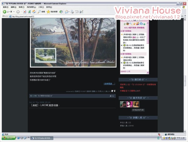Screen dimensions: 188x142
Task: Open the 檢視(V) View menu
Action: pos(22,7)
